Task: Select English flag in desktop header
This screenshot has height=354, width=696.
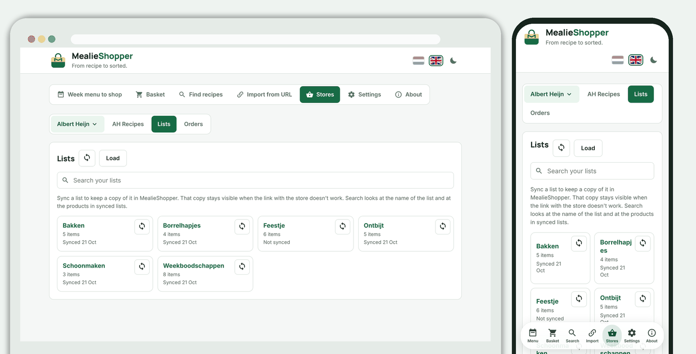Action: pyautogui.click(x=436, y=61)
